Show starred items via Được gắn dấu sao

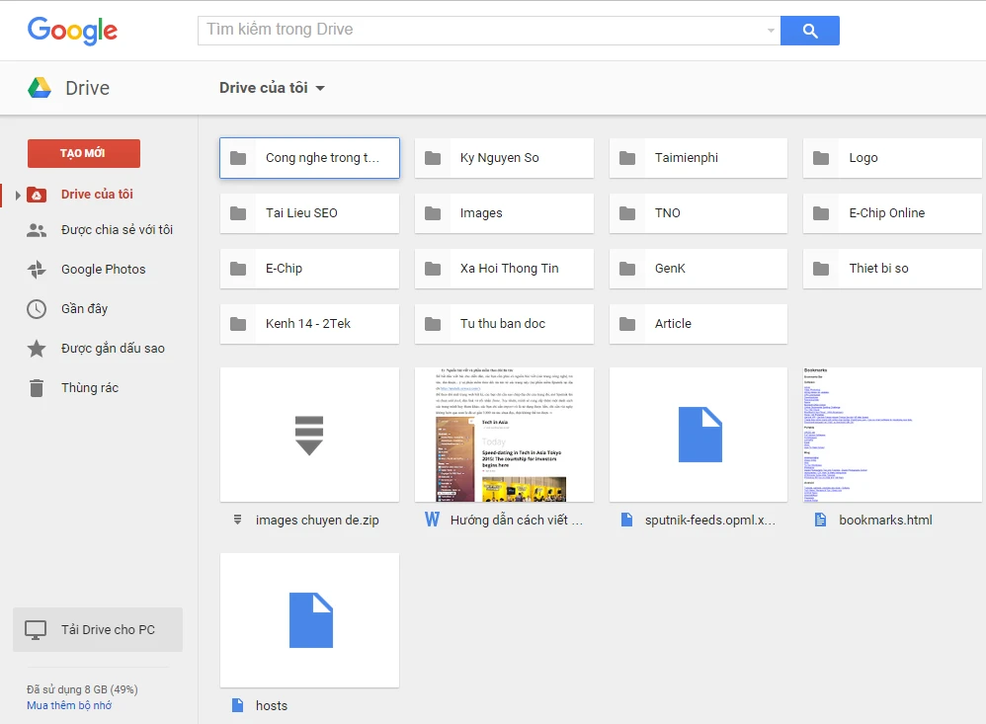[x=112, y=349]
